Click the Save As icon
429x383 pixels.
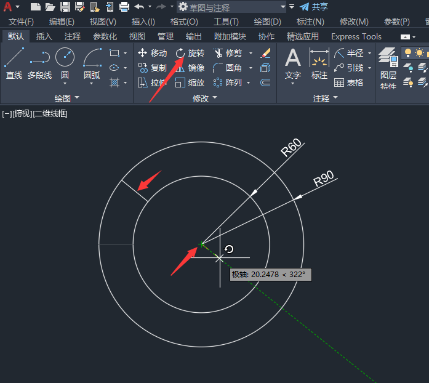point(79,7)
